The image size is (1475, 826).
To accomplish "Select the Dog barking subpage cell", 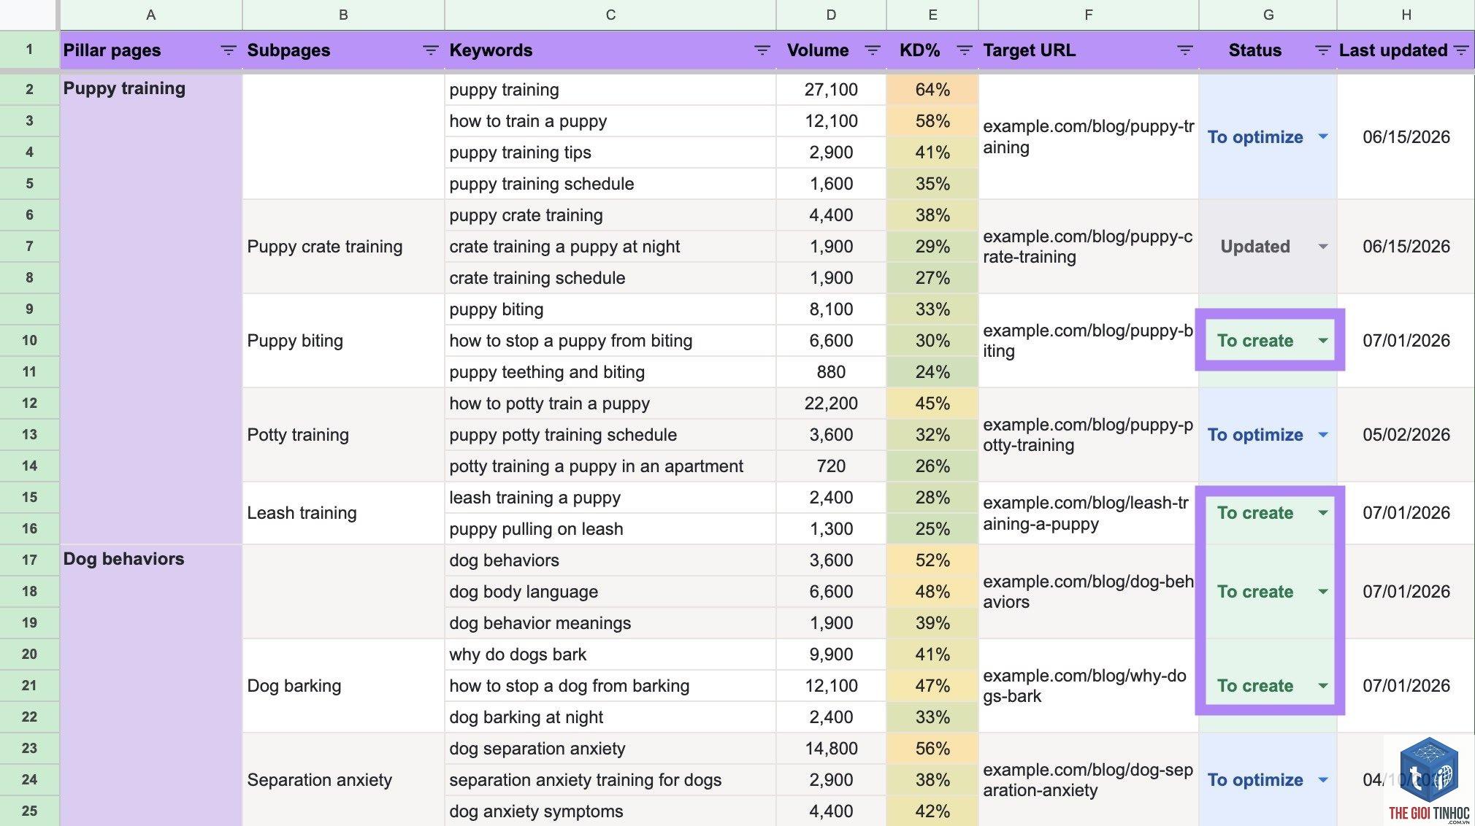I will (343, 686).
